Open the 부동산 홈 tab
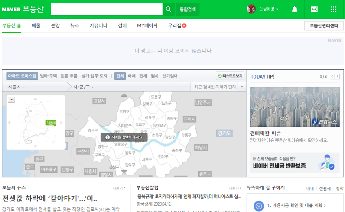The image size is (345, 212). coord(12,25)
